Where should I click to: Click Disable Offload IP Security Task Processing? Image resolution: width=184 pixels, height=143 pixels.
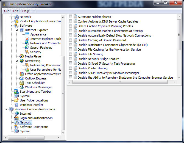click(x=106, y=64)
